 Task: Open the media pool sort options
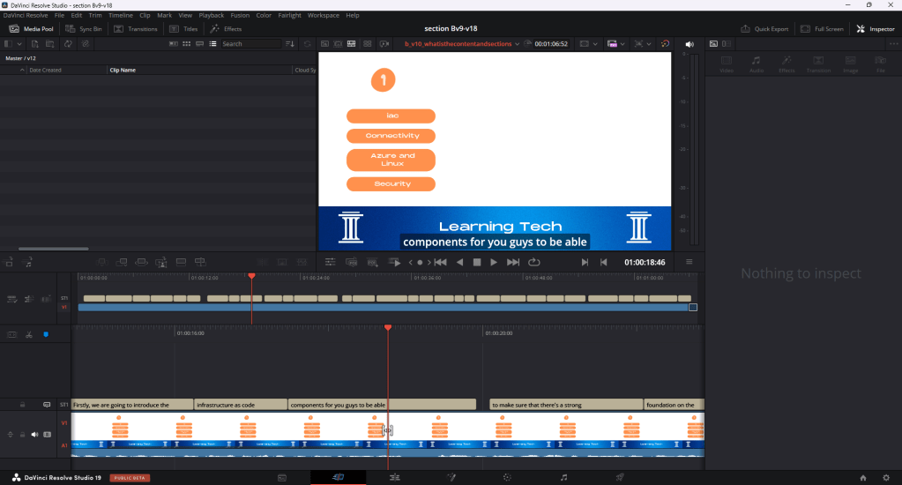[x=290, y=44]
